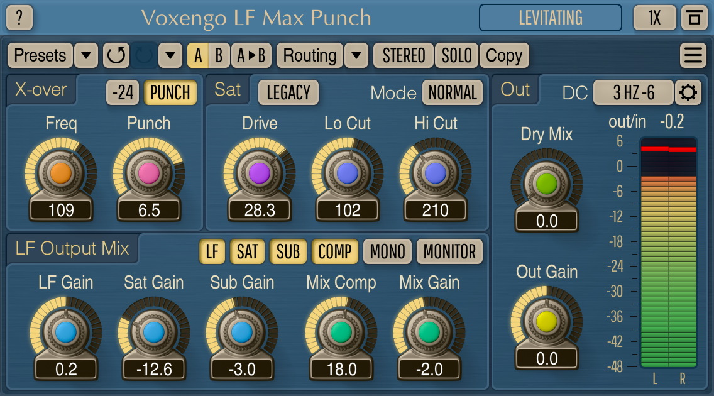Open the DC filter settings gear
714x396 pixels.
tap(688, 93)
